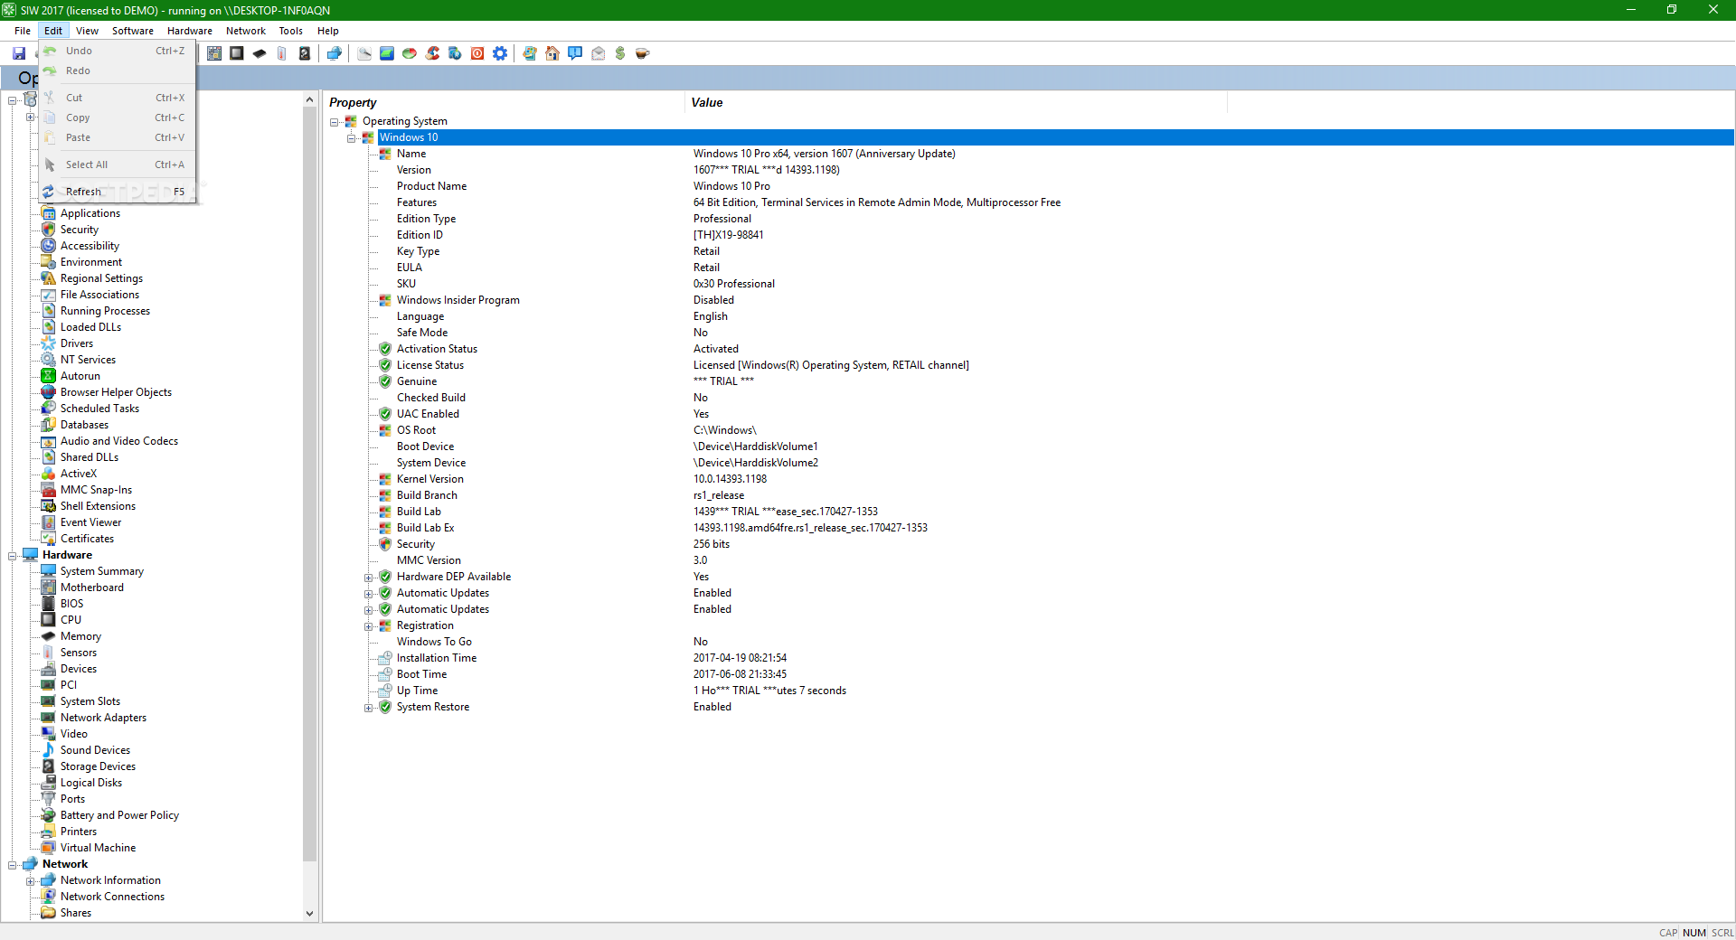Viewport: 1736px width, 940px height.
Task: Choose Copy in the Edit menu
Action: (x=118, y=117)
